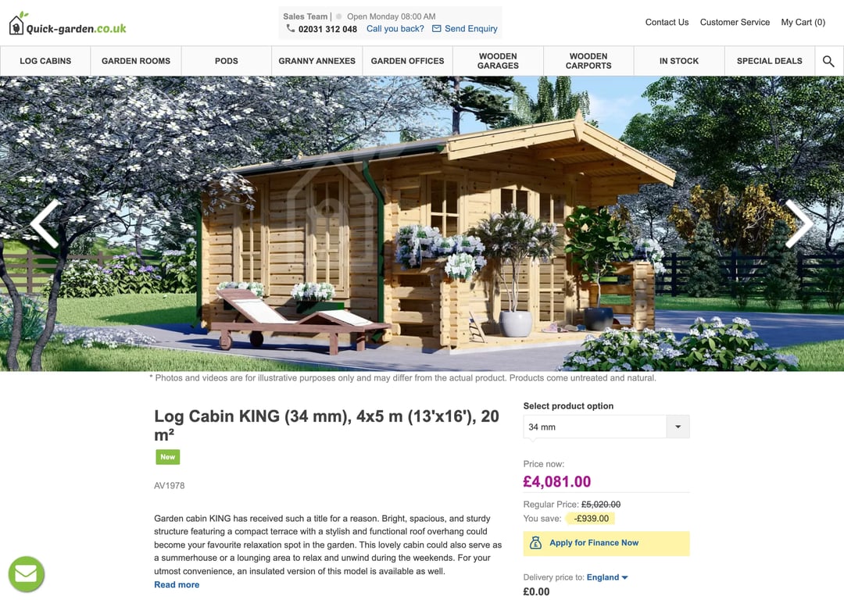
Task: Click the envelope icon next to Send Enquiry
Action: coord(437,29)
